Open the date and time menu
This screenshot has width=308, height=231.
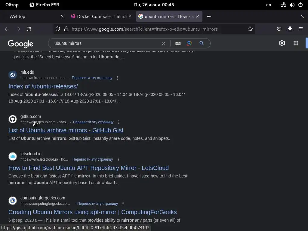tap(154, 5)
